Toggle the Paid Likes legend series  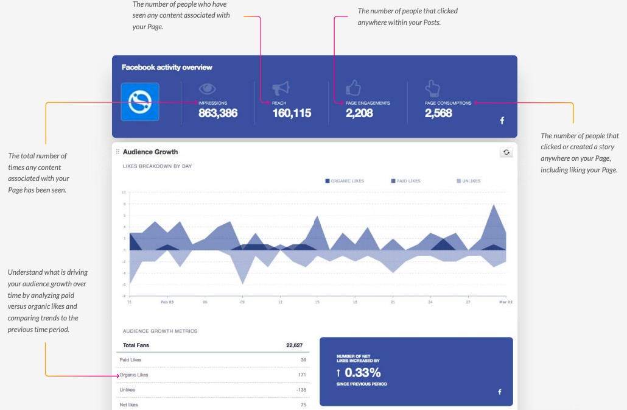[x=405, y=181]
